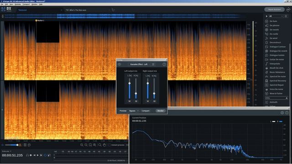Click the Left output mix L value field

(x=130, y=101)
